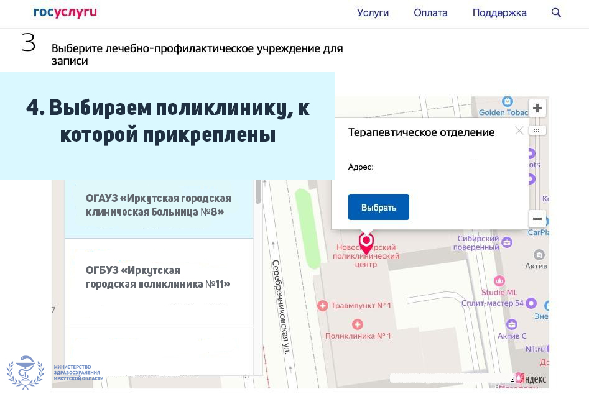Screen dimensions: 589x394
Task: Click the Травмпункт № 1 map marker
Action: click(x=322, y=305)
